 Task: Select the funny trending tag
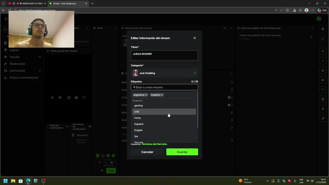point(164,118)
